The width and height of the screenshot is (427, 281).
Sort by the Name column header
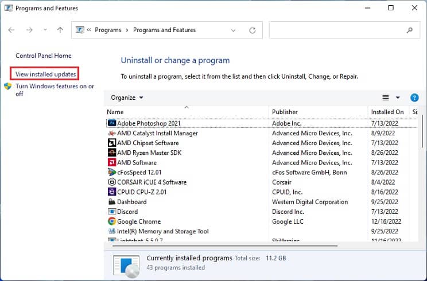click(x=115, y=112)
